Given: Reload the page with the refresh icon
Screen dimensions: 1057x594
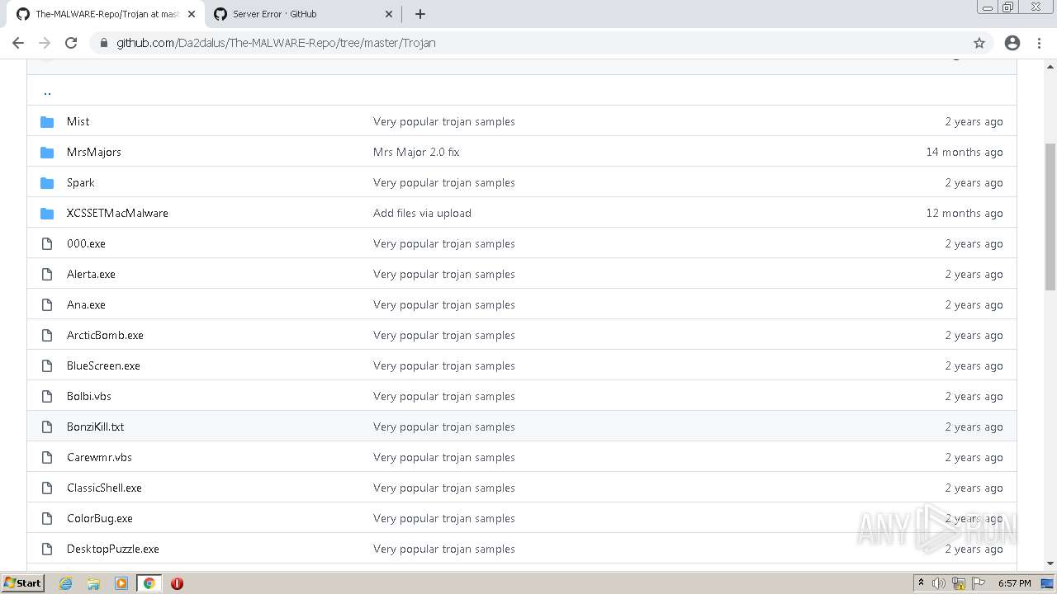Looking at the screenshot, I should (x=71, y=43).
